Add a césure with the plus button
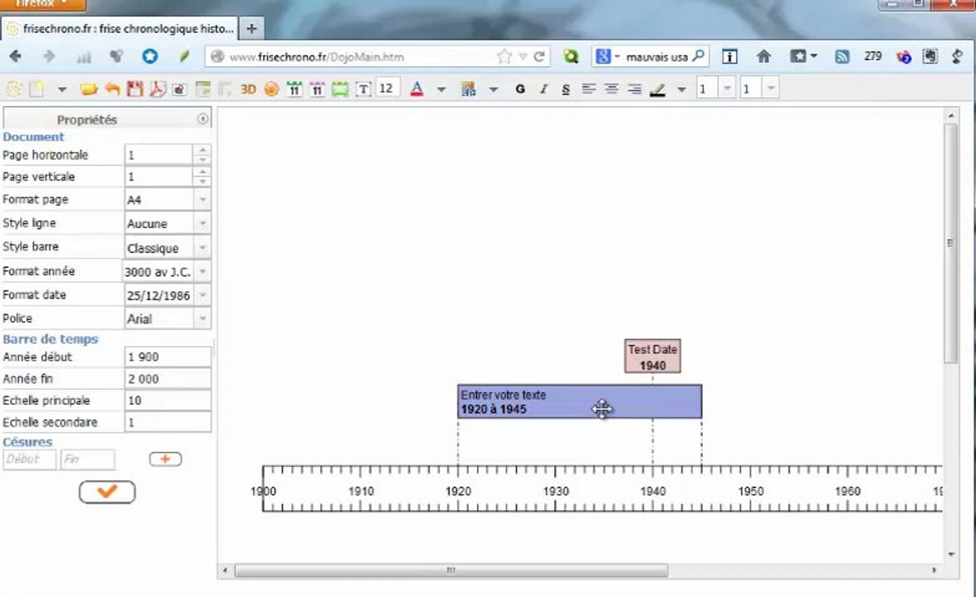The height and width of the screenshot is (597, 976). click(x=166, y=459)
